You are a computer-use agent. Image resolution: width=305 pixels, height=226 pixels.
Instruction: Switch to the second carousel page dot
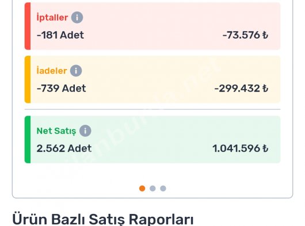[152, 188]
